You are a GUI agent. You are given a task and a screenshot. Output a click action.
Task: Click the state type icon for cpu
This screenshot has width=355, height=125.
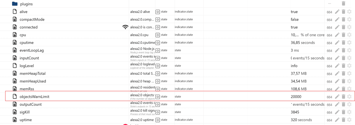(158, 35)
